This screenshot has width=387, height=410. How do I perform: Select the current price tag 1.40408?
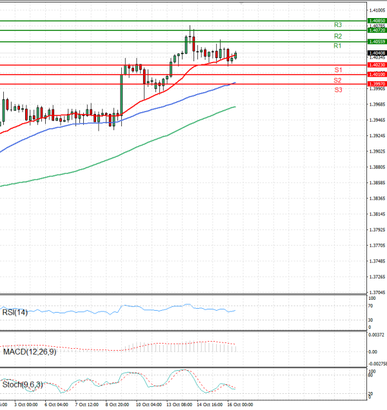pyautogui.click(x=376, y=53)
